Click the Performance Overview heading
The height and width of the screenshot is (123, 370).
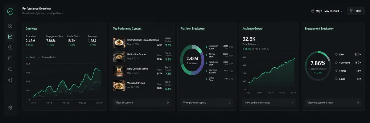(37, 9)
